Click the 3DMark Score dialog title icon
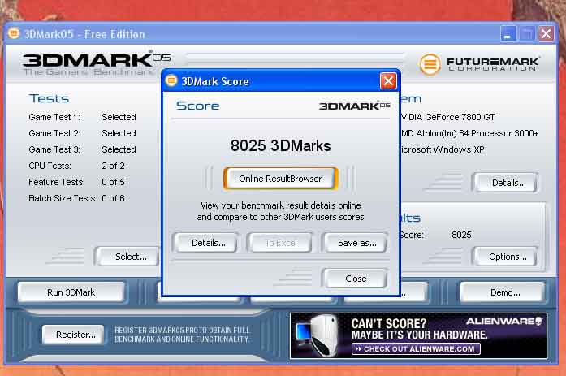The width and height of the screenshot is (566, 376). pos(171,80)
